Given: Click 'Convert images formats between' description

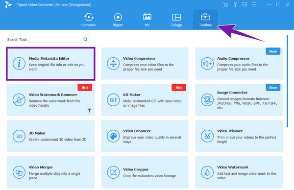Looking at the screenshot, I should (247, 103).
